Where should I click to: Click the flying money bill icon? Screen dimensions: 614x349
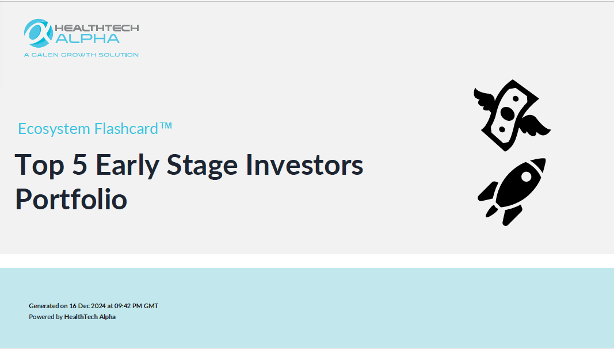point(512,116)
